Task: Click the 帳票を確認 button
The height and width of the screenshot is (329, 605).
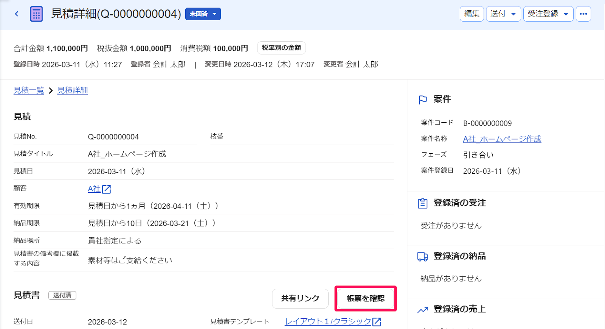Action: coord(366,298)
